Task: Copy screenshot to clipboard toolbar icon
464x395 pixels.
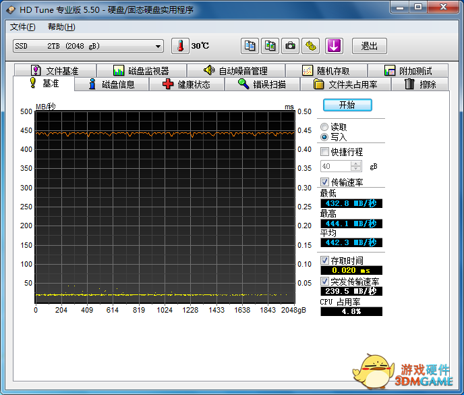Action: [x=270, y=46]
